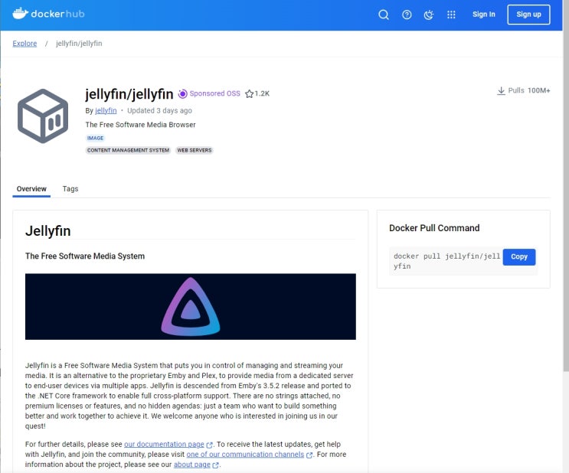The width and height of the screenshot is (569, 473).
Task: Click the IMAGE type badge
Action: coord(95,138)
